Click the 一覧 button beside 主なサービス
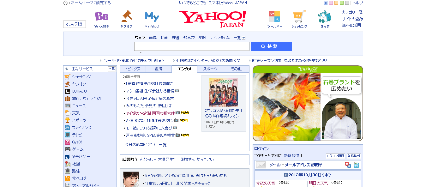 tap(112, 69)
